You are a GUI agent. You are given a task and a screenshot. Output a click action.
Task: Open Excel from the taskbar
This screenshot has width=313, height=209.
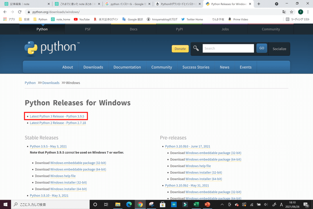point(196,204)
